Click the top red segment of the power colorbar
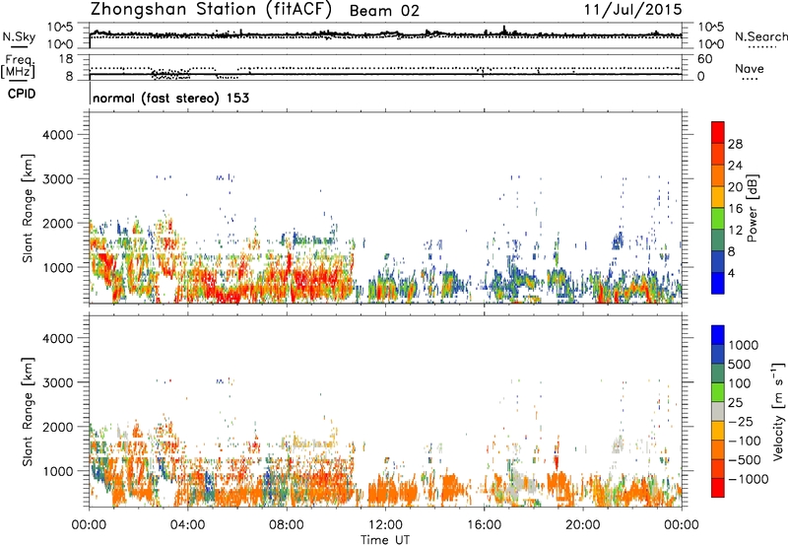 [x=718, y=132]
